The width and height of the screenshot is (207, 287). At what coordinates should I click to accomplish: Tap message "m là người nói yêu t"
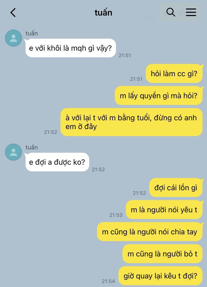[164, 210]
